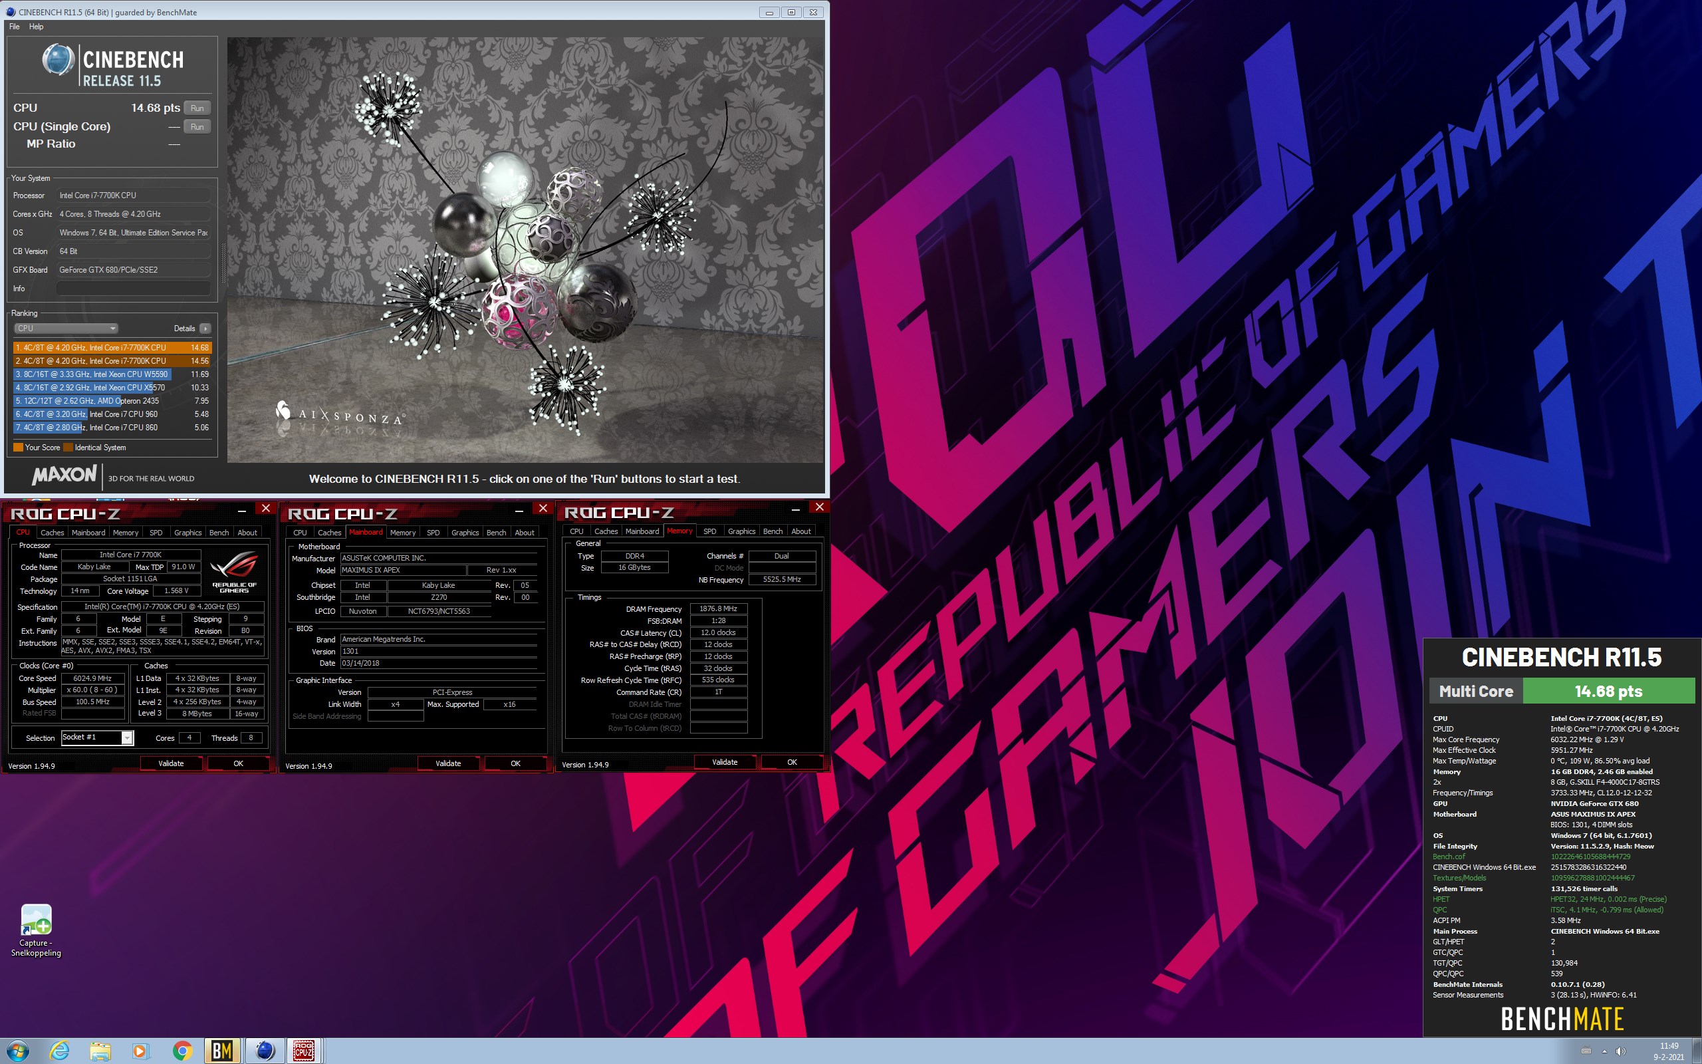This screenshot has height=1064, width=1702.
Task: Run the CPU multi-core test
Action: tap(197, 108)
